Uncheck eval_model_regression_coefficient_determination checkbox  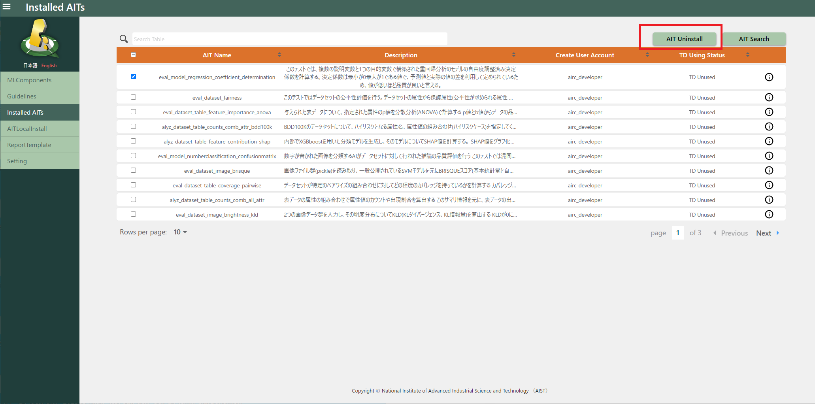133,77
